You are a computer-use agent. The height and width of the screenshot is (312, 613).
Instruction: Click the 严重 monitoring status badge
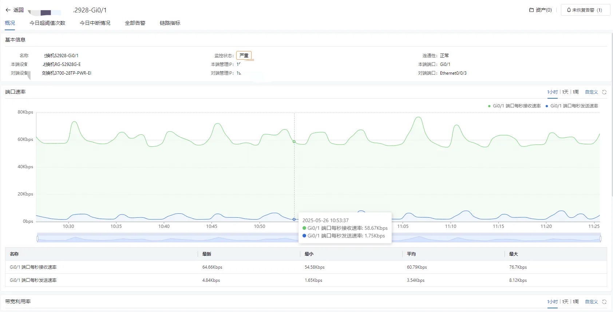pos(244,55)
